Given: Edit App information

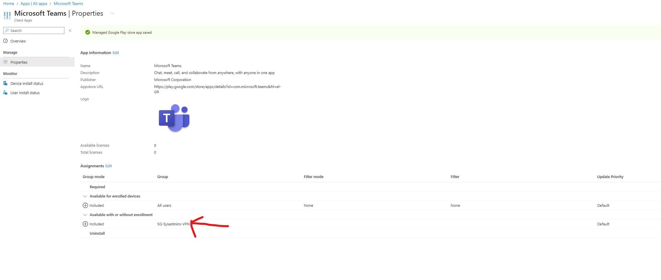Looking at the screenshot, I should 116,53.
